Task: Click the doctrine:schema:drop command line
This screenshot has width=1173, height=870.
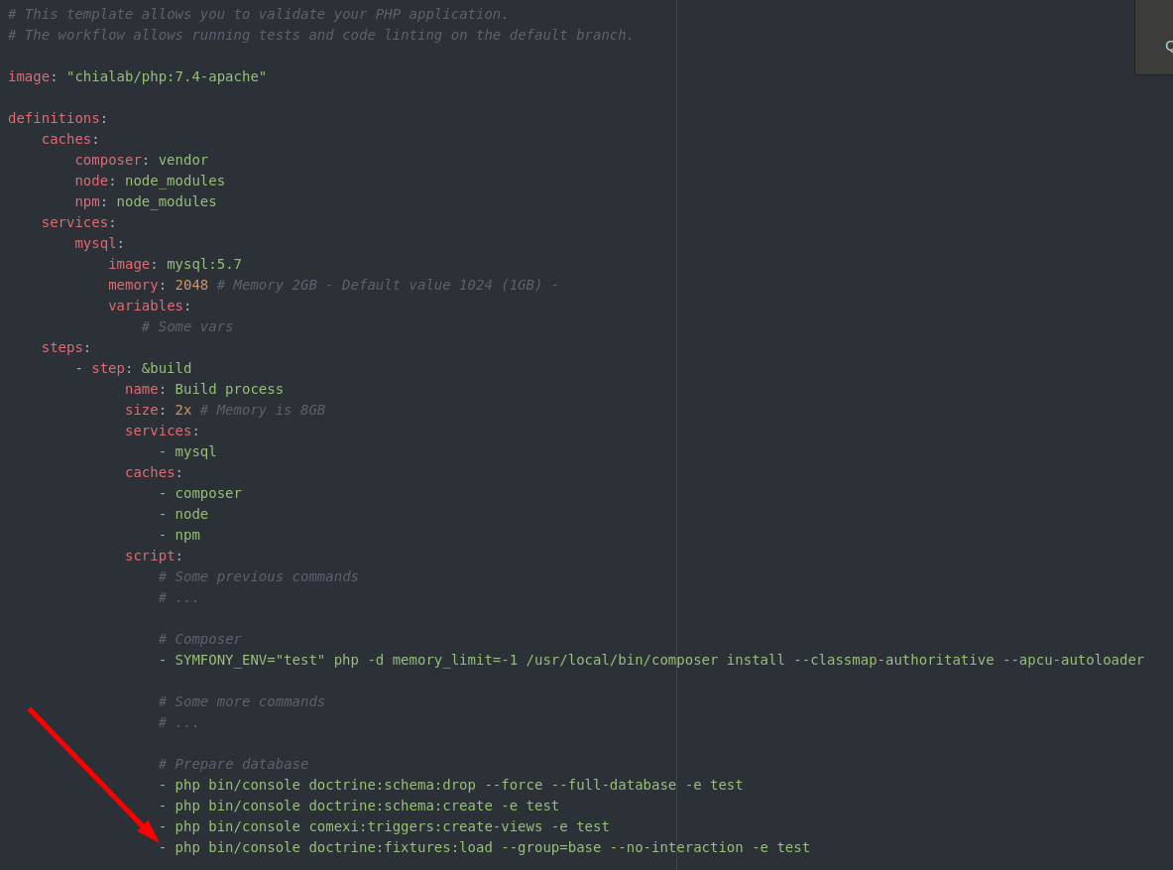Action: point(451,786)
